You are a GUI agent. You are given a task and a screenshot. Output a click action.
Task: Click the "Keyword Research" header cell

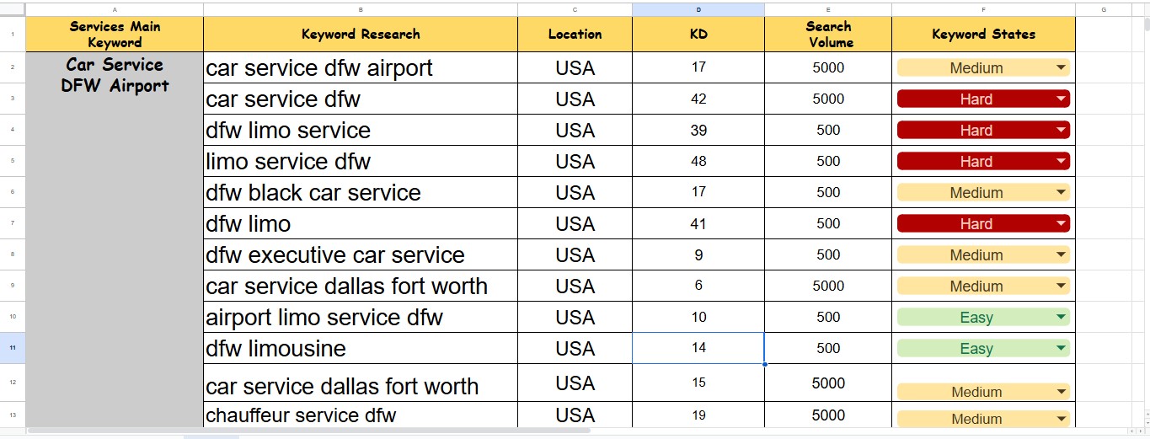(x=361, y=35)
